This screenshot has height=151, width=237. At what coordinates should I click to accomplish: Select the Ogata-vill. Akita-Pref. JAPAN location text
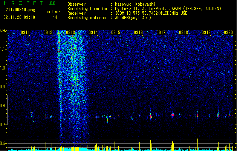coord(148,9)
